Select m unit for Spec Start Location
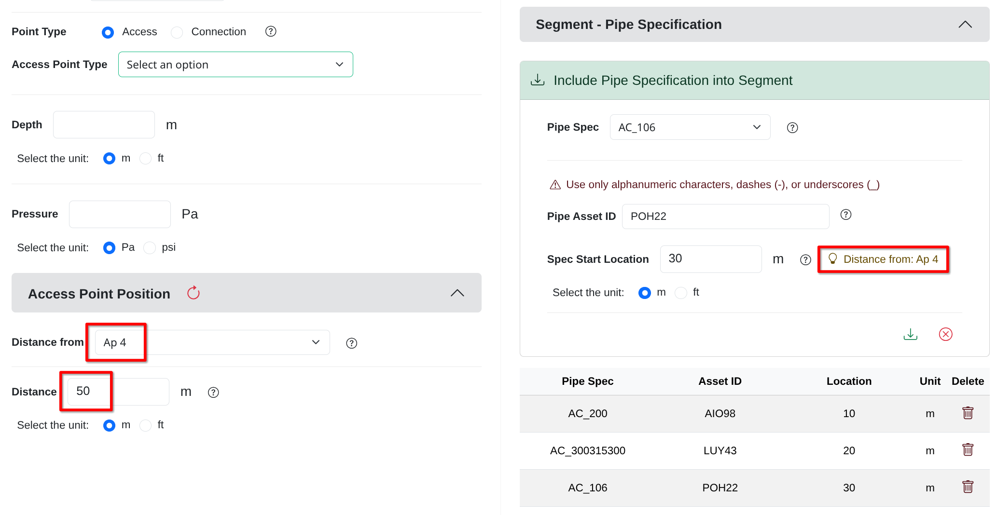This screenshot has height=515, width=997. 645,293
